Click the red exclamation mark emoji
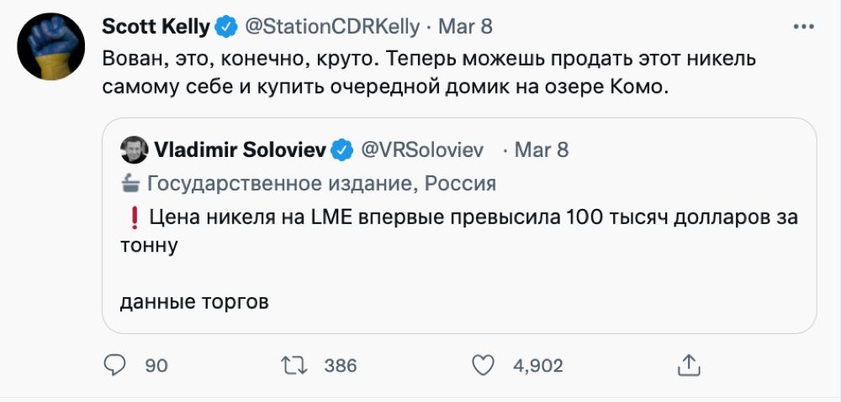Screen dimensions: 841x402 pos(134,218)
